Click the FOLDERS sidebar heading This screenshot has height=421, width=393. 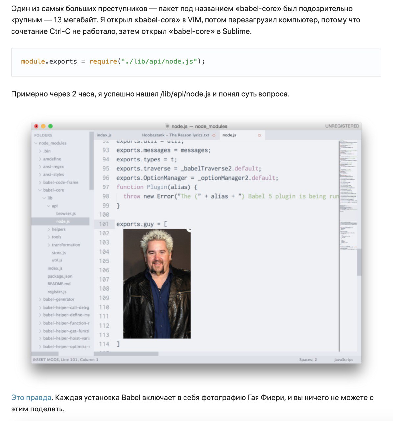click(x=43, y=136)
